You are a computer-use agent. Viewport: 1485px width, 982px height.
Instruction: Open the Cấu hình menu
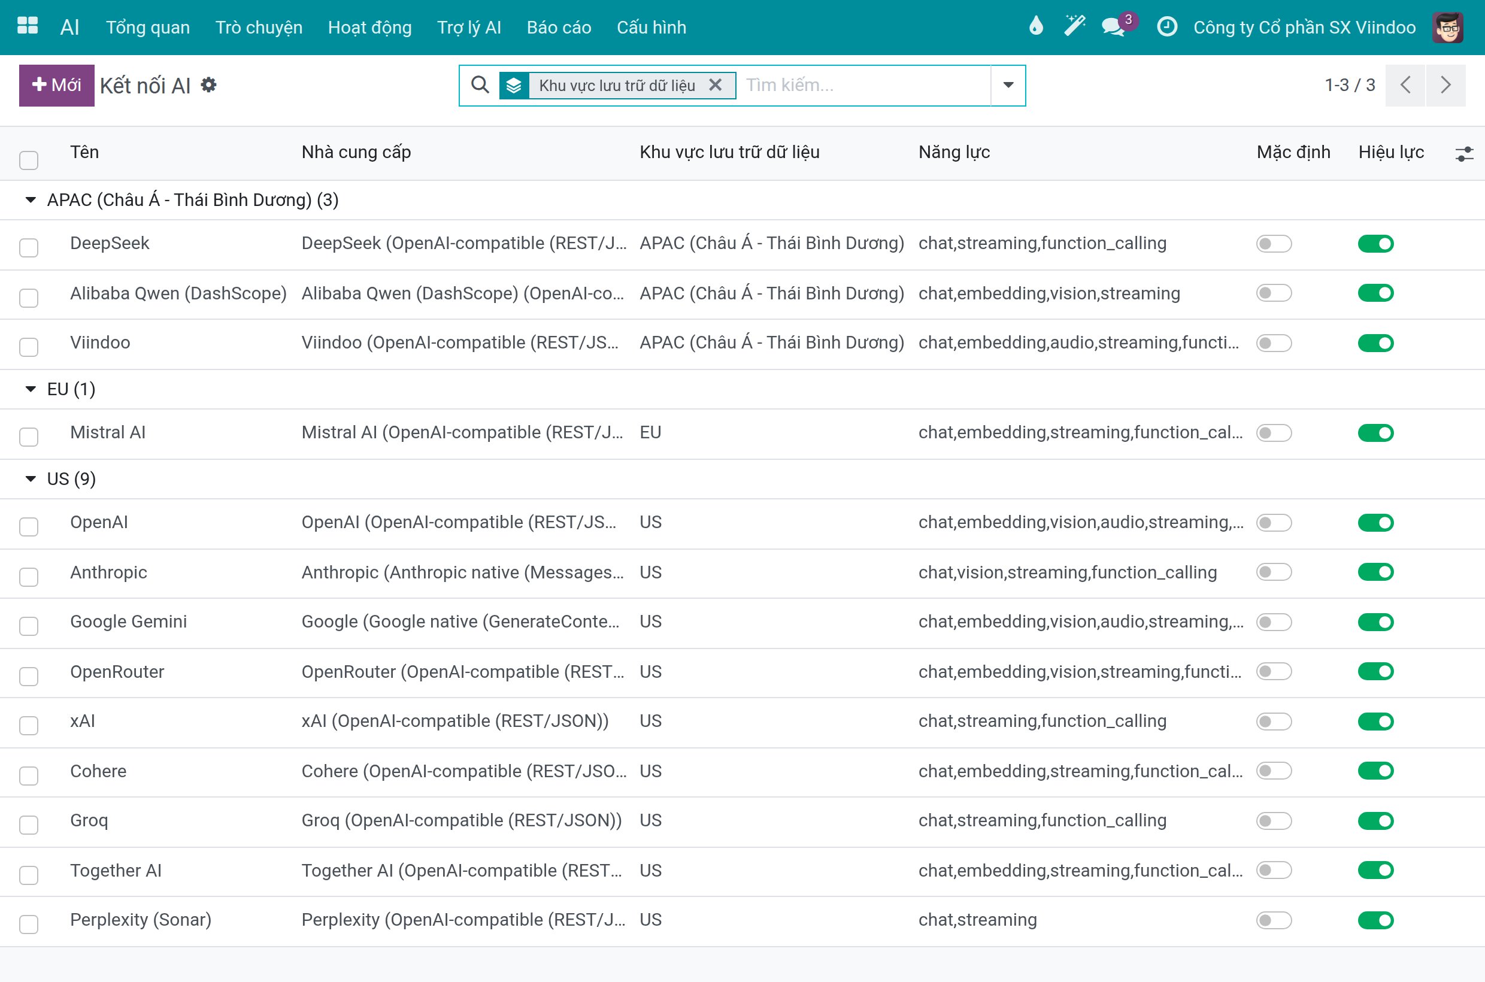point(651,28)
